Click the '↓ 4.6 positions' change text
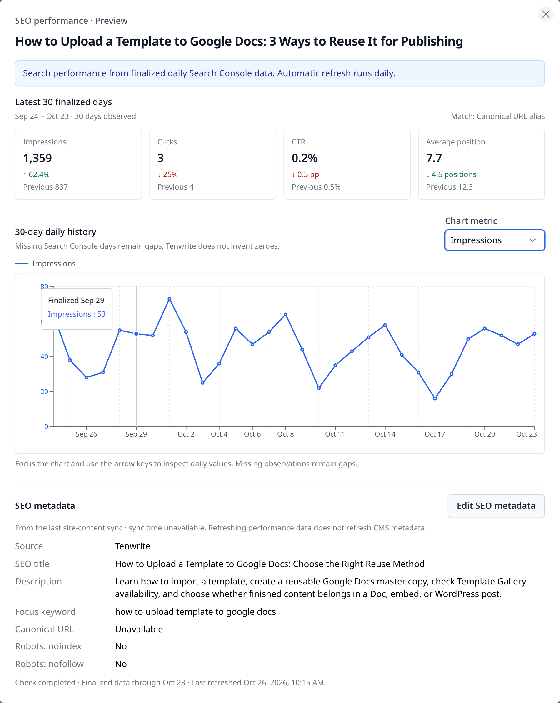 (451, 174)
